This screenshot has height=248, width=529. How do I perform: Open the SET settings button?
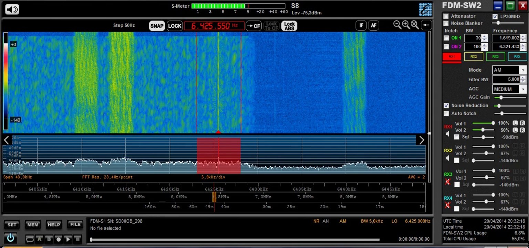12,225
